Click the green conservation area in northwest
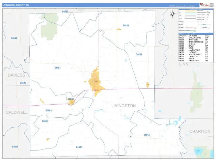The width and height of the screenshot is (216, 162). (x=49, y=26)
